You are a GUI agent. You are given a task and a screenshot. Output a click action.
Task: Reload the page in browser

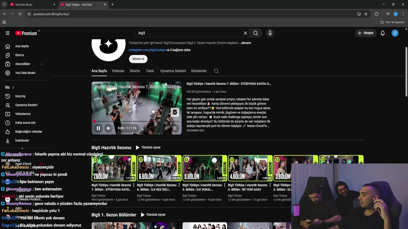tap(20, 14)
